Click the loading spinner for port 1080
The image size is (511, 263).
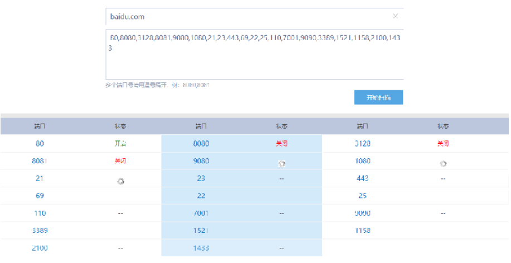[x=443, y=164]
